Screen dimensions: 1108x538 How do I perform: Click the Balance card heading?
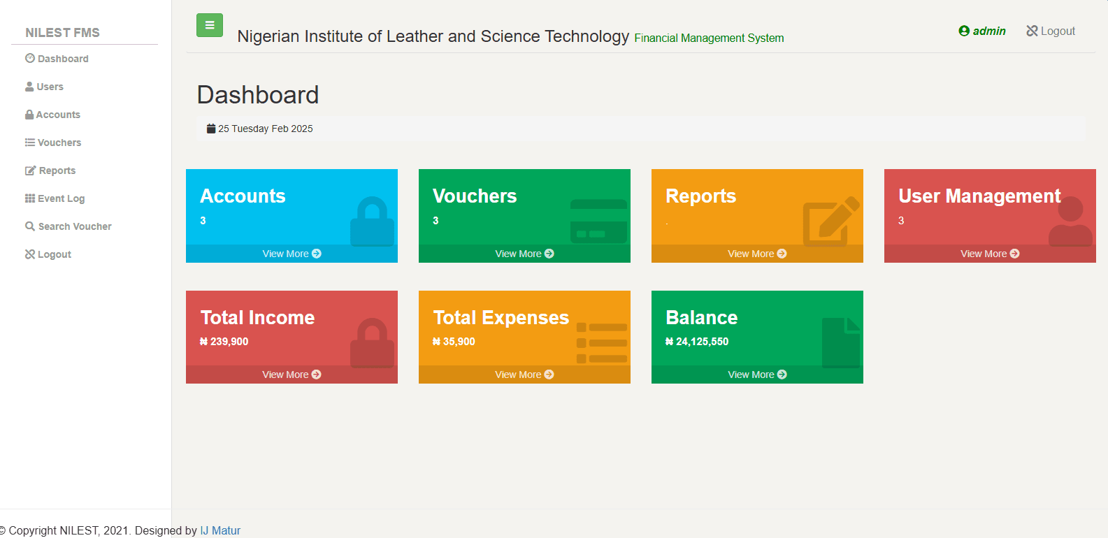click(701, 318)
